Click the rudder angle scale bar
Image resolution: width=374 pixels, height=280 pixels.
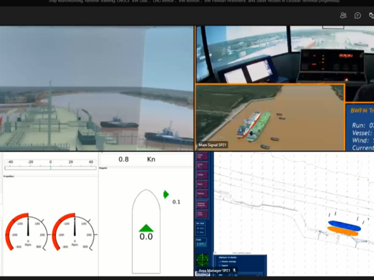point(50,168)
